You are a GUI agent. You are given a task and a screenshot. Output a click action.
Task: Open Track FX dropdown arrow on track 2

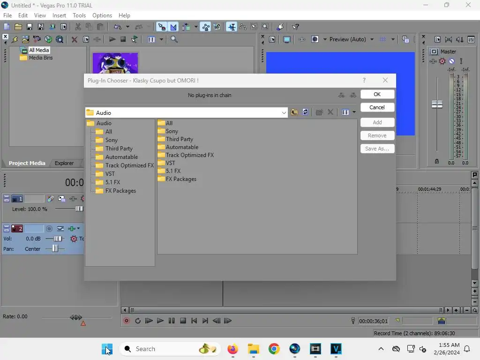pyautogui.click(x=78, y=228)
